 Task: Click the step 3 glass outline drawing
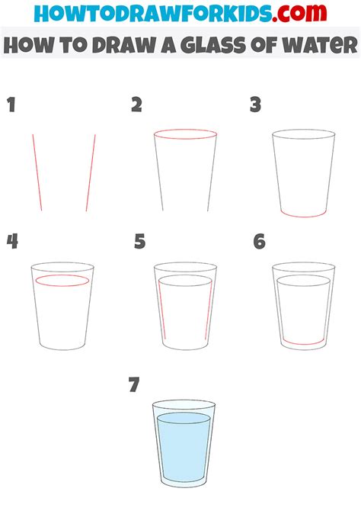pos(303,173)
